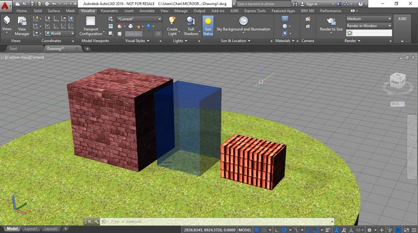
Task: Open the Render in Window dropdown
Action: point(368,26)
